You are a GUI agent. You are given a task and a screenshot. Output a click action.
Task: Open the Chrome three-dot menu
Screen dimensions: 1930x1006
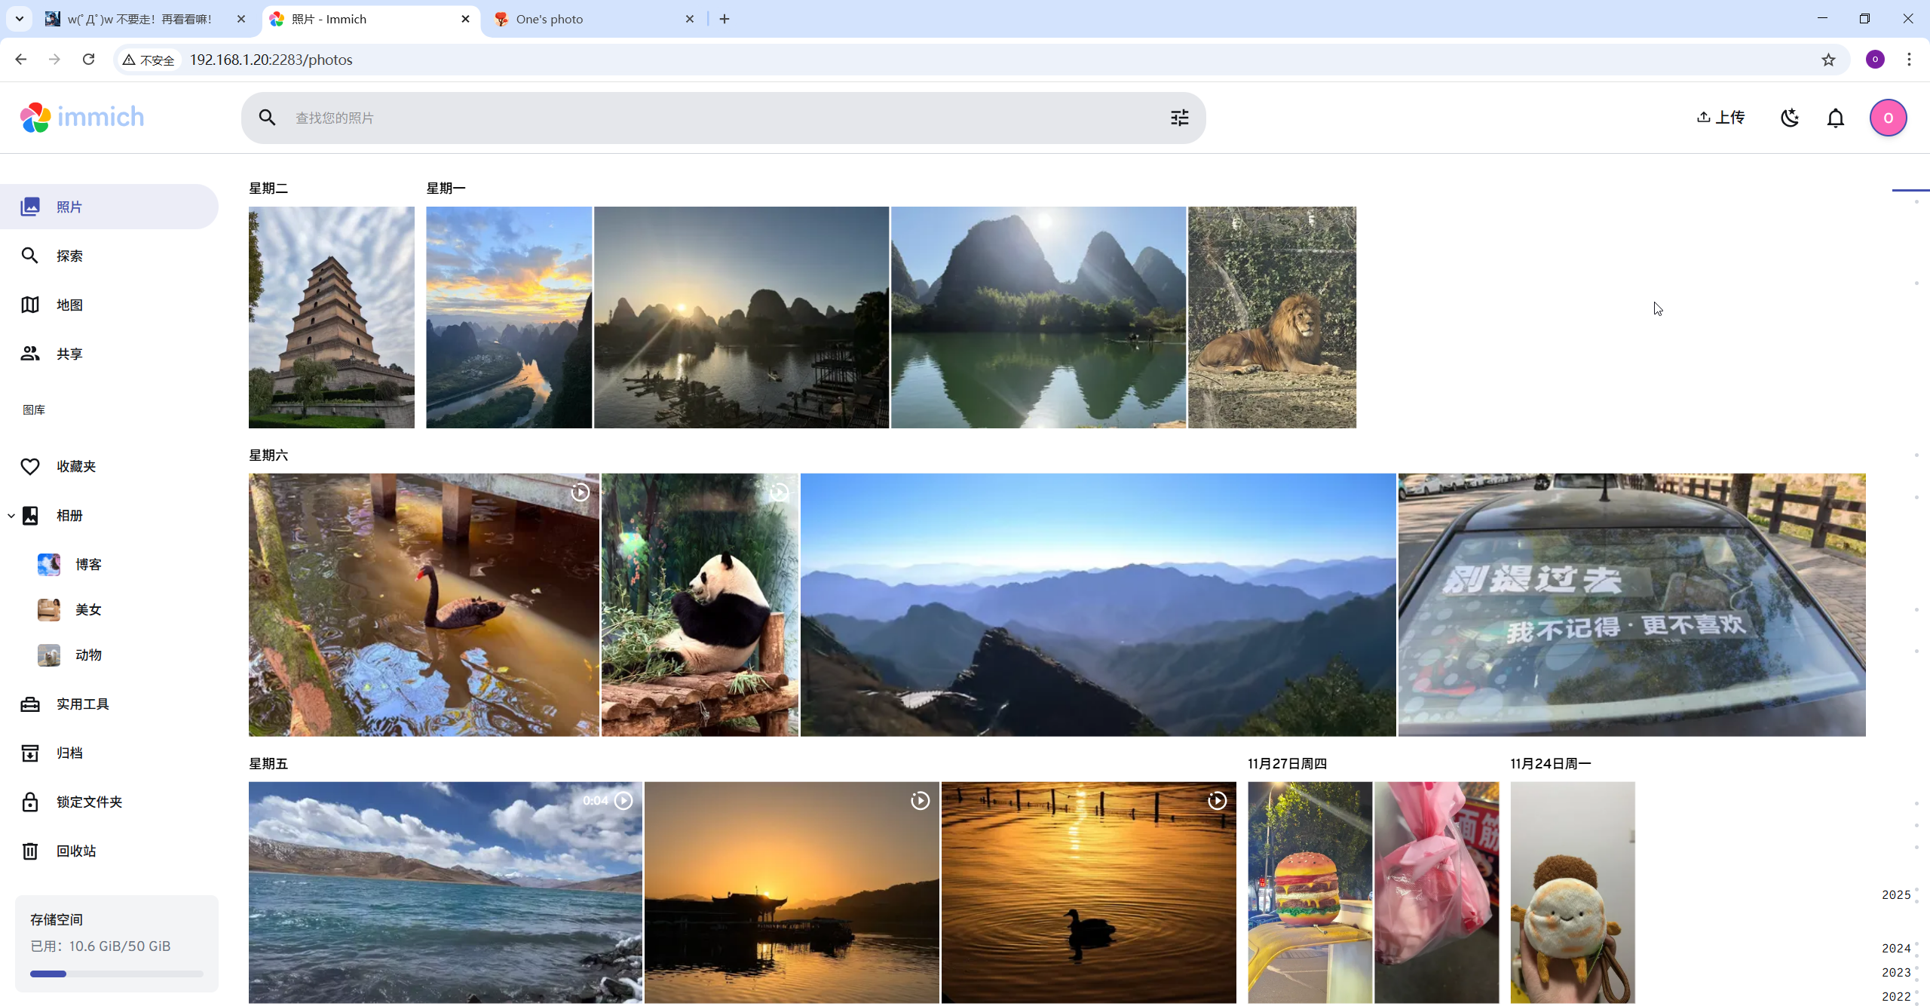click(1909, 60)
